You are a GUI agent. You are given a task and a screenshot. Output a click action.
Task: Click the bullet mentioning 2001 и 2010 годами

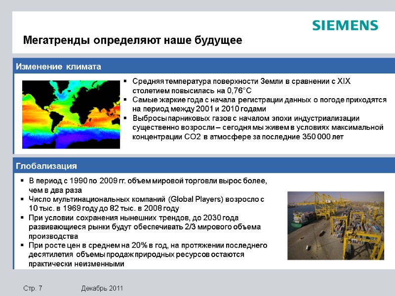pyautogui.click(x=259, y=104)
